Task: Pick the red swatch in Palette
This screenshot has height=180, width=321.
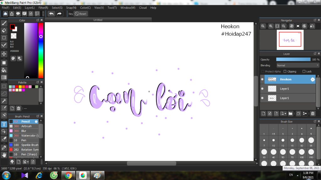Action: 17,87
